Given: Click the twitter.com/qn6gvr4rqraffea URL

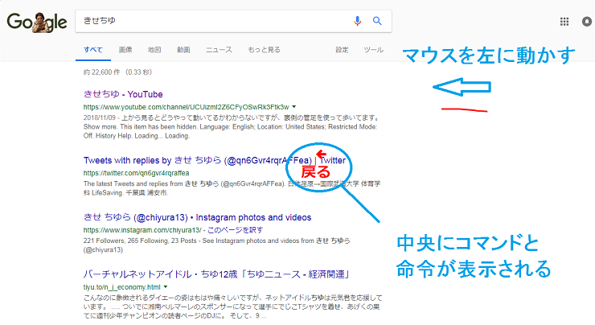Looking at the screenshot, I should pyautogui.click(x=136, y=173).
